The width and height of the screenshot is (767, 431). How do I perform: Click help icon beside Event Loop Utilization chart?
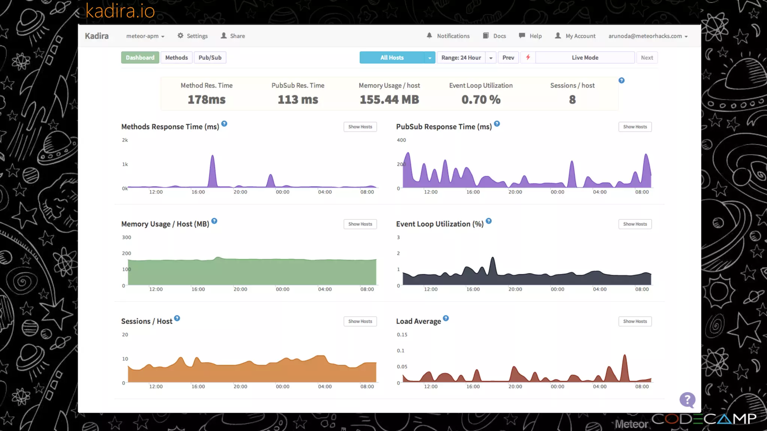point(488,221)
